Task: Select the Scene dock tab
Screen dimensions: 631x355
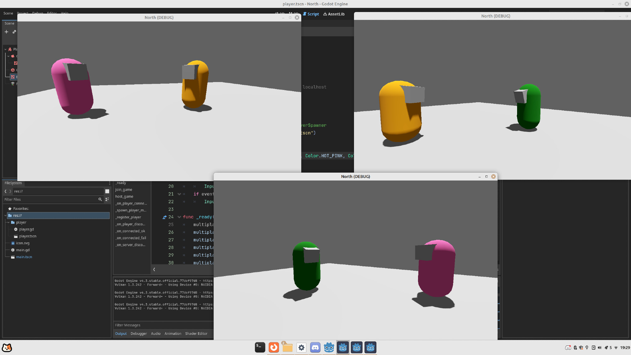Action: click(9, 23)
